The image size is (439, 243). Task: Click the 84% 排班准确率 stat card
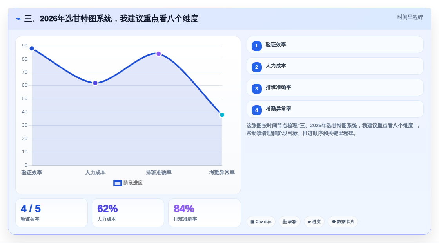coord(205,213)
